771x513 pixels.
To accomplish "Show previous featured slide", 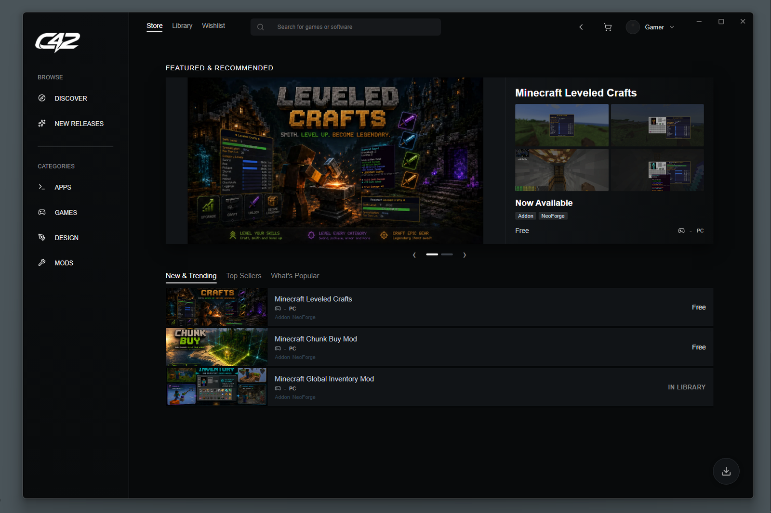I will pos(414,255).
